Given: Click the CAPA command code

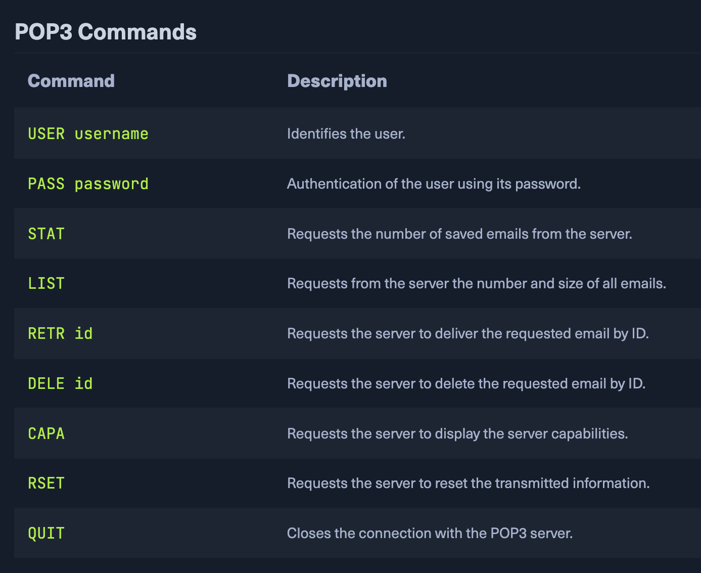Looking at the screenshot, I should point(46,433).
